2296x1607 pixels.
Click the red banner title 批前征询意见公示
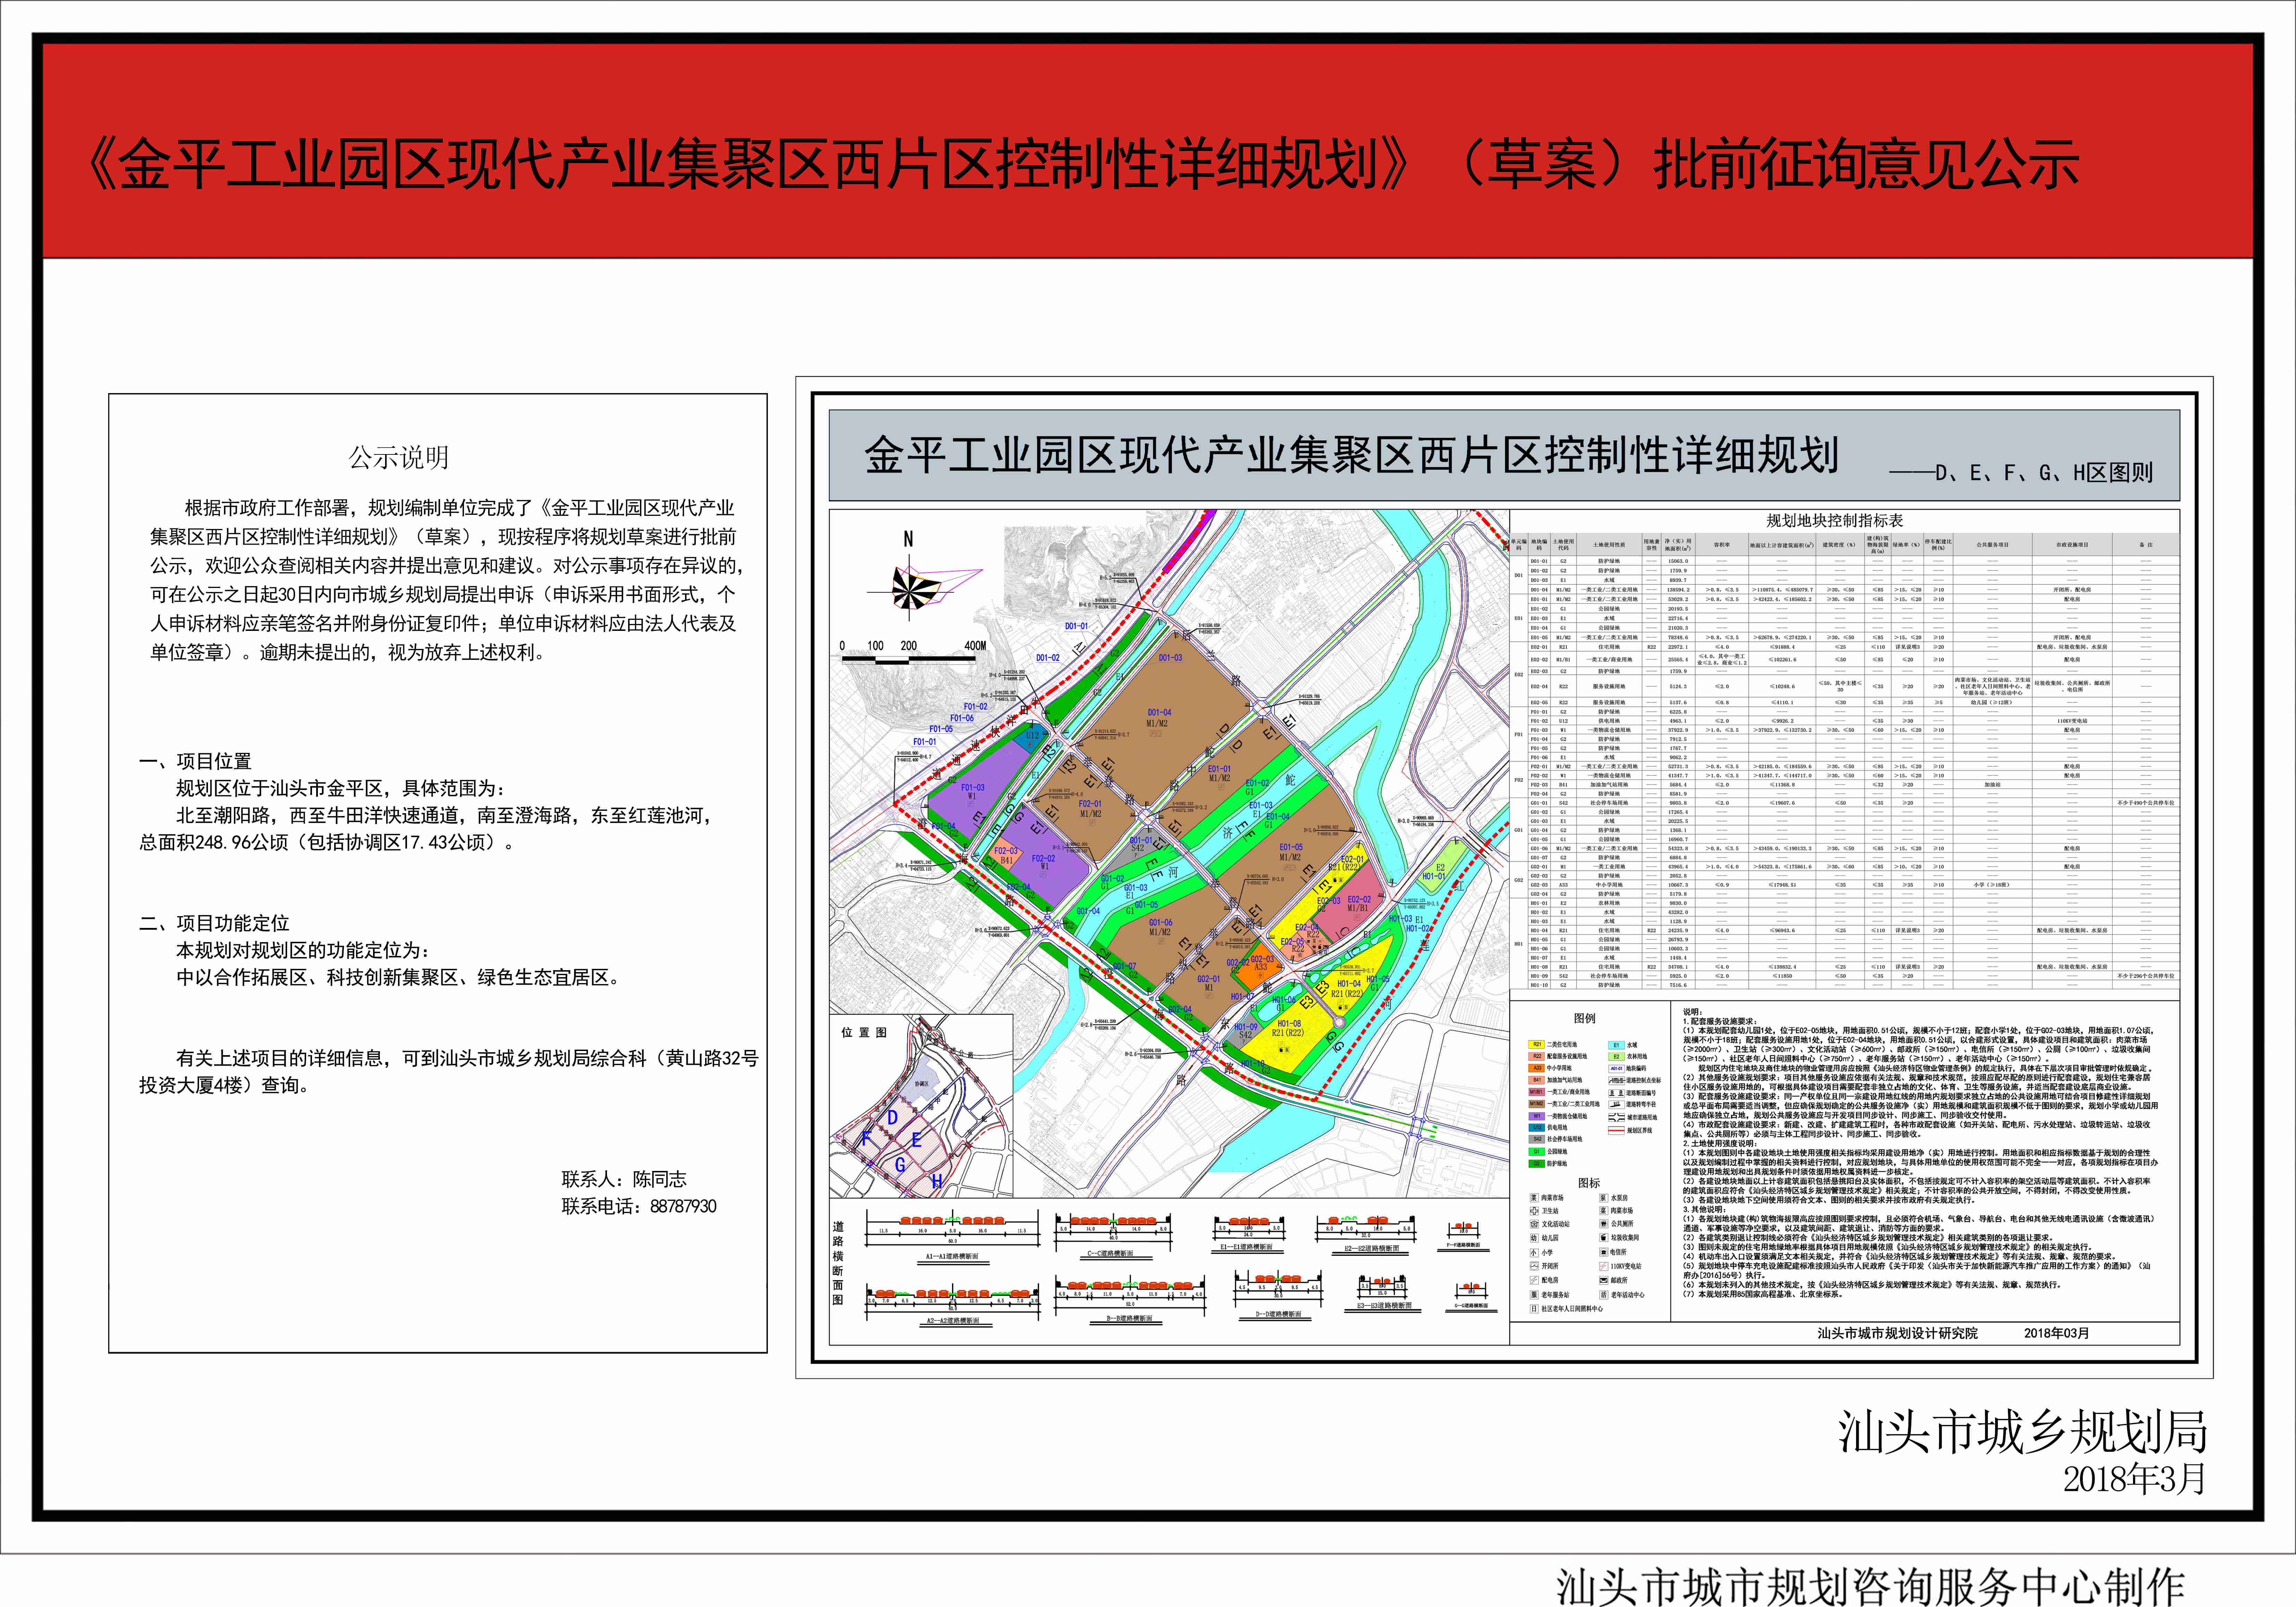(x=1868, y=164)
